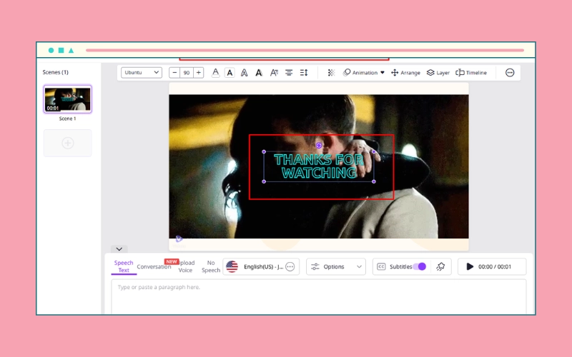Select the text background highlight icon
572x357 pixels.
click(230, 73)
